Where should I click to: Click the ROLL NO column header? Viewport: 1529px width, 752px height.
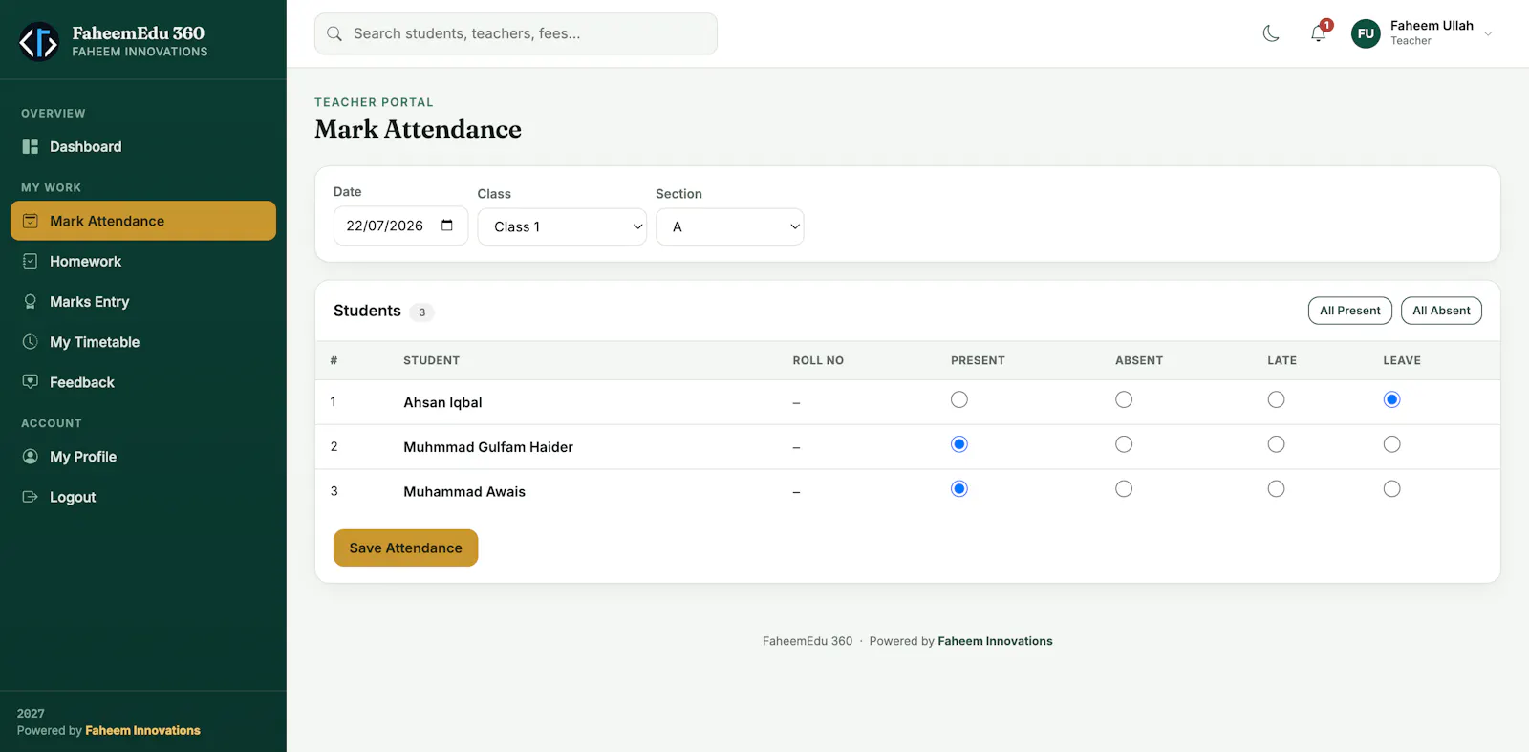tap(818, 360)
